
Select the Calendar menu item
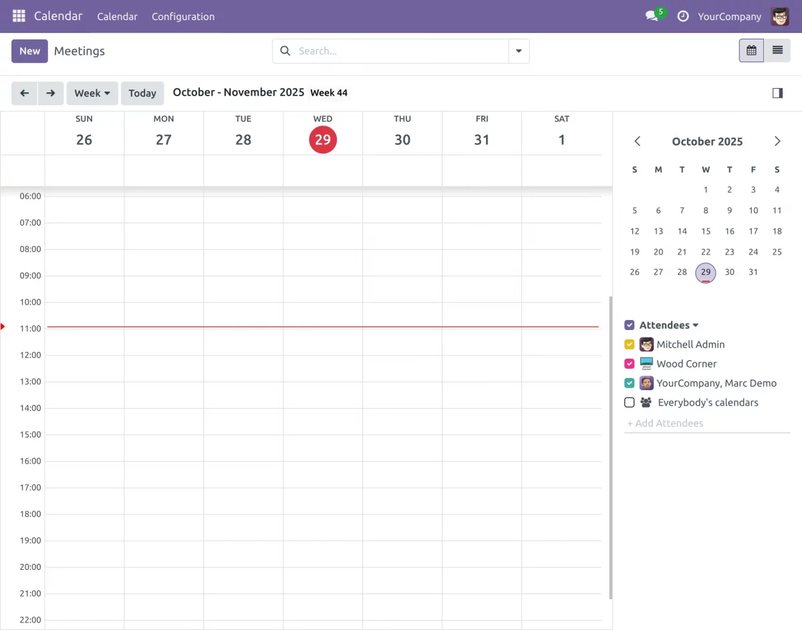pos(117,16)
